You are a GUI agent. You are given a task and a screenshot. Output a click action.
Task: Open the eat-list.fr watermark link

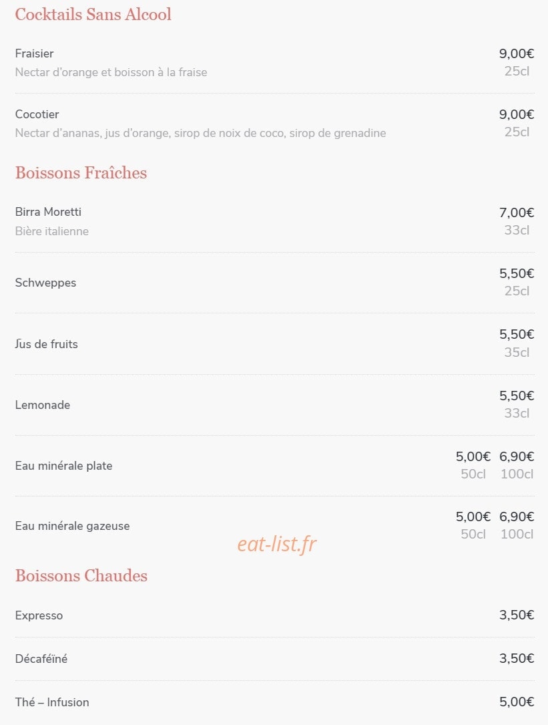click(277, 544)
